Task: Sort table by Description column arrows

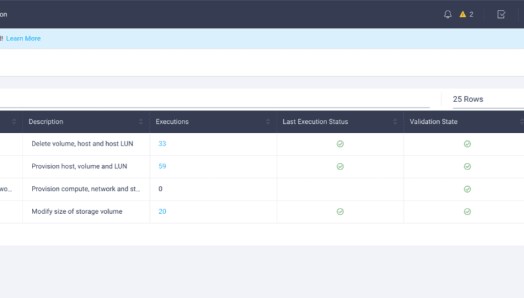Action: [141, 122]
